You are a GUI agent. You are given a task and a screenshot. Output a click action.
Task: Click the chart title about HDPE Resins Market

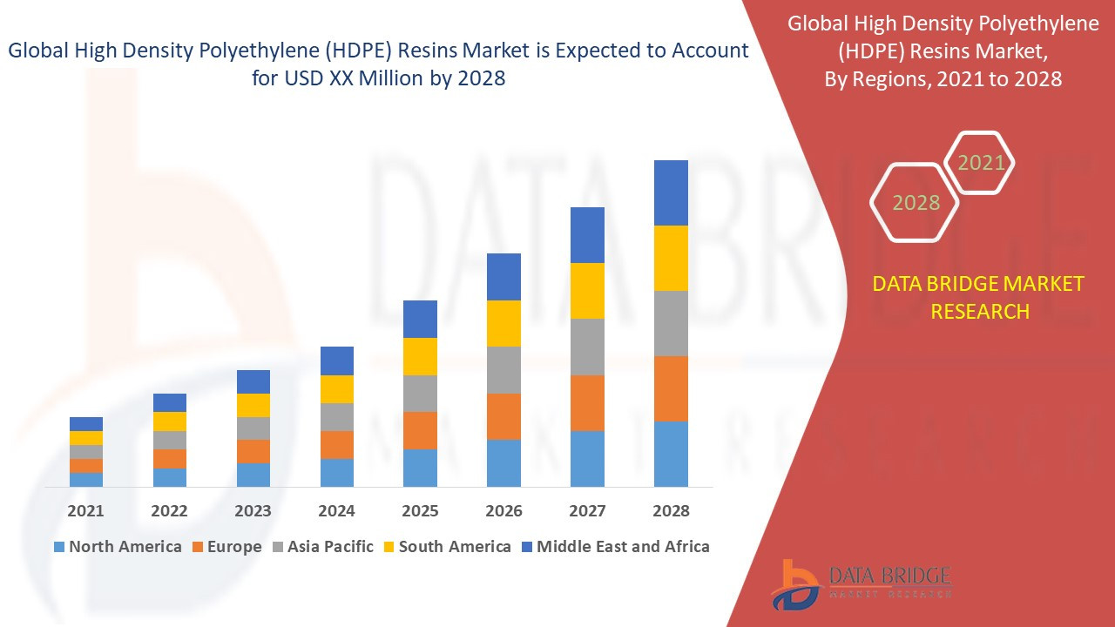pos(378,64)
